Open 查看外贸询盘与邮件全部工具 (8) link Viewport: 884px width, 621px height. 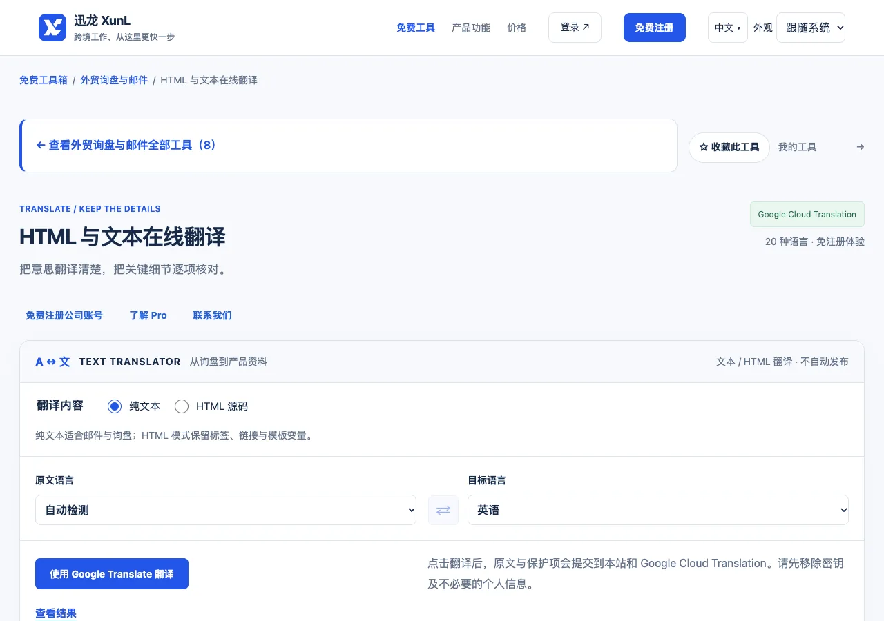pos(126,146)
